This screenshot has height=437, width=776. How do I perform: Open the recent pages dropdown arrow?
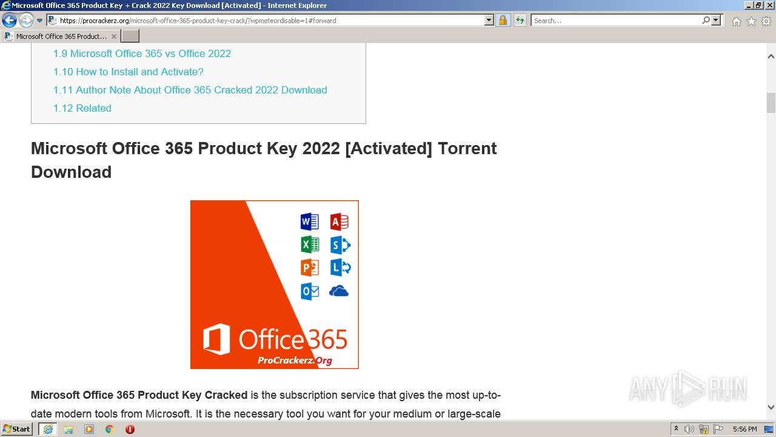pyautogui.click(x=40, y=21)
